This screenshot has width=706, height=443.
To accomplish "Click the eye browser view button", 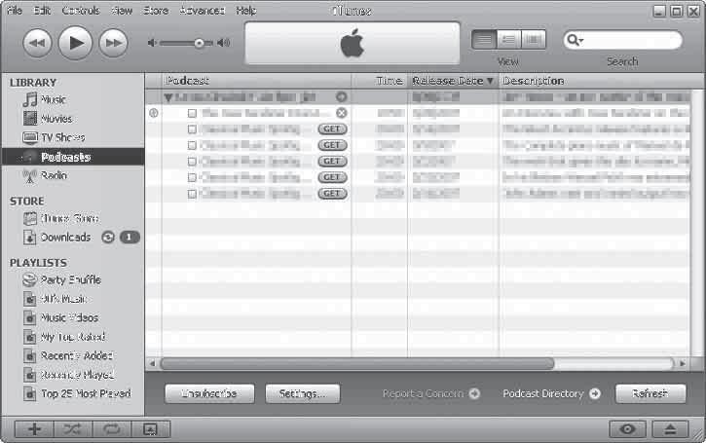I will [628, 429].
